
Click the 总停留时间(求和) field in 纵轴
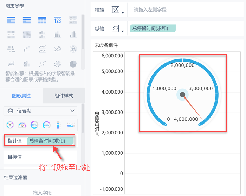153,29
